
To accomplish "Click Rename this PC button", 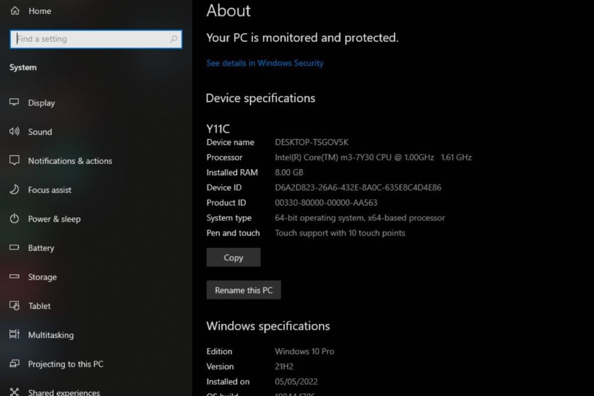I will tap(244, 290).
